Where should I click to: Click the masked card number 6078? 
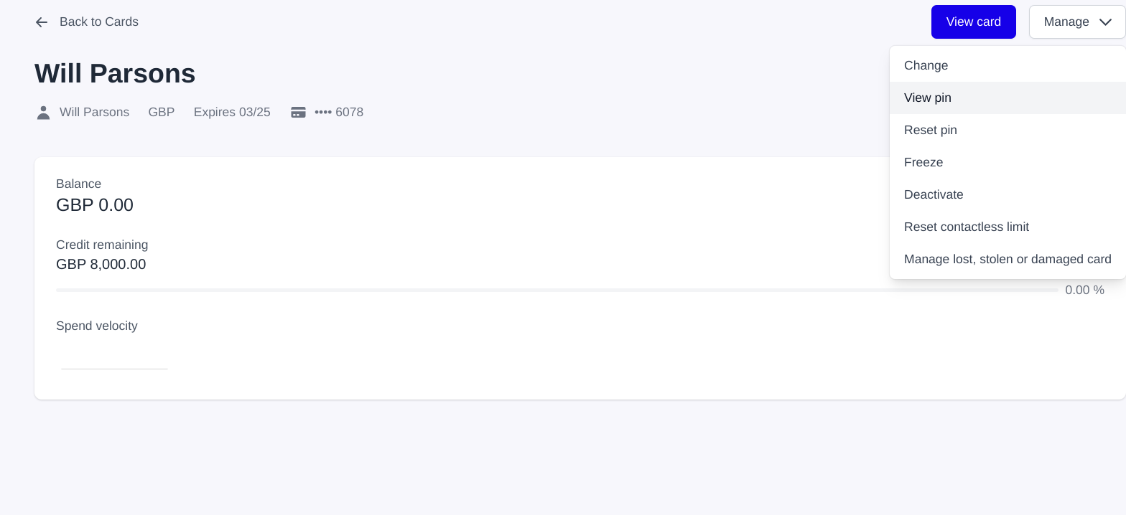(x=339, y=113)
